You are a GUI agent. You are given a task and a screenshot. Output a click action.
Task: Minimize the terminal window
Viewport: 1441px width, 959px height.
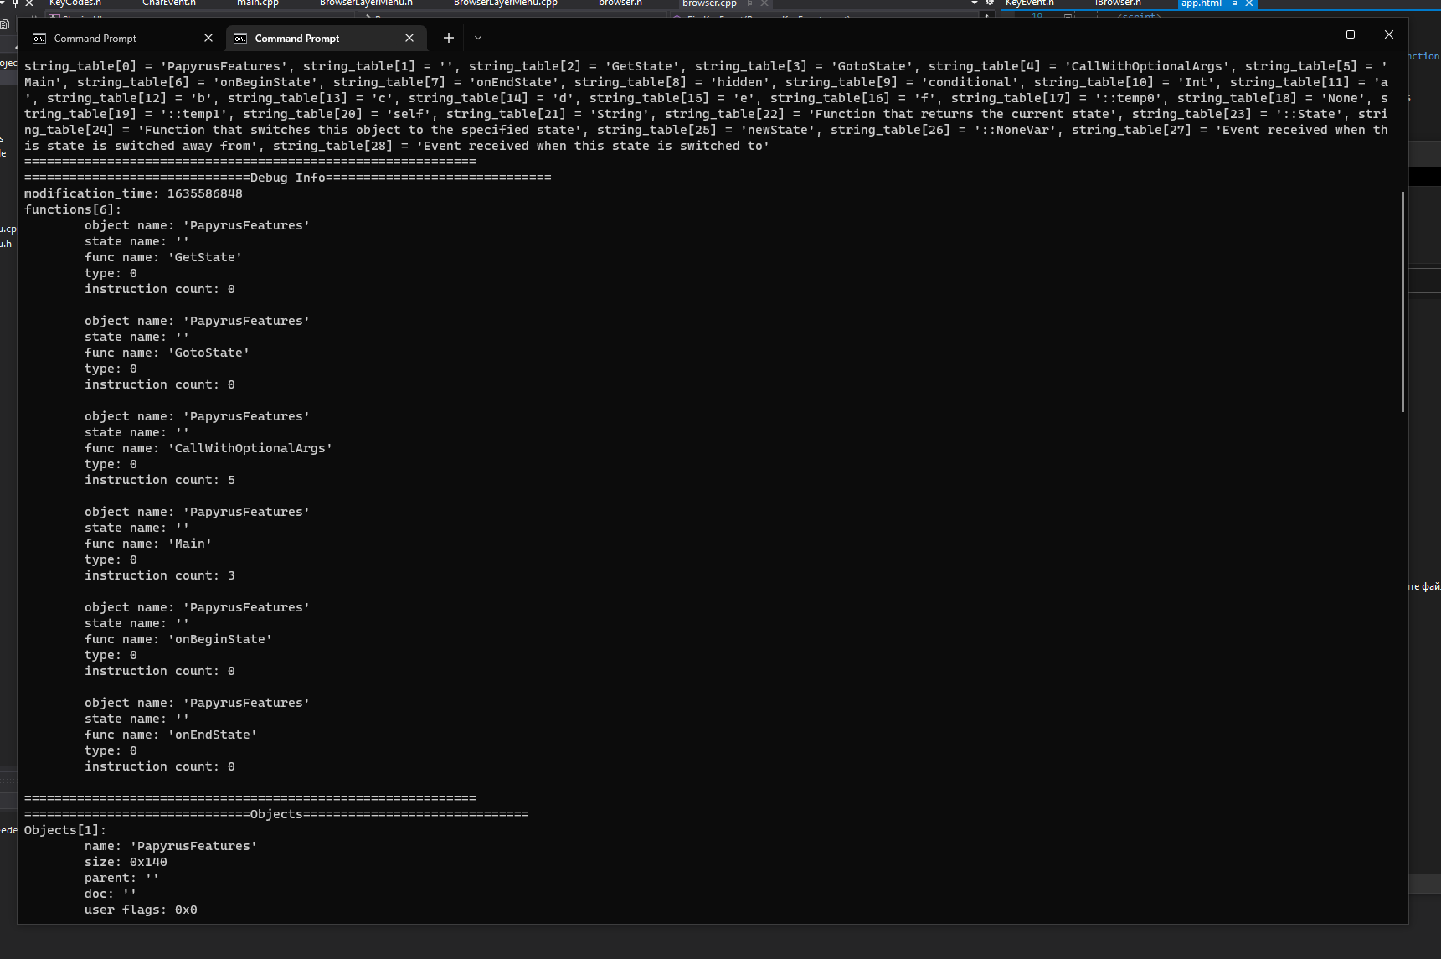[1312, 34]
